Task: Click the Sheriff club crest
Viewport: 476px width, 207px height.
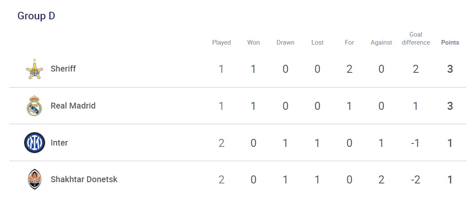Action: 34,69
